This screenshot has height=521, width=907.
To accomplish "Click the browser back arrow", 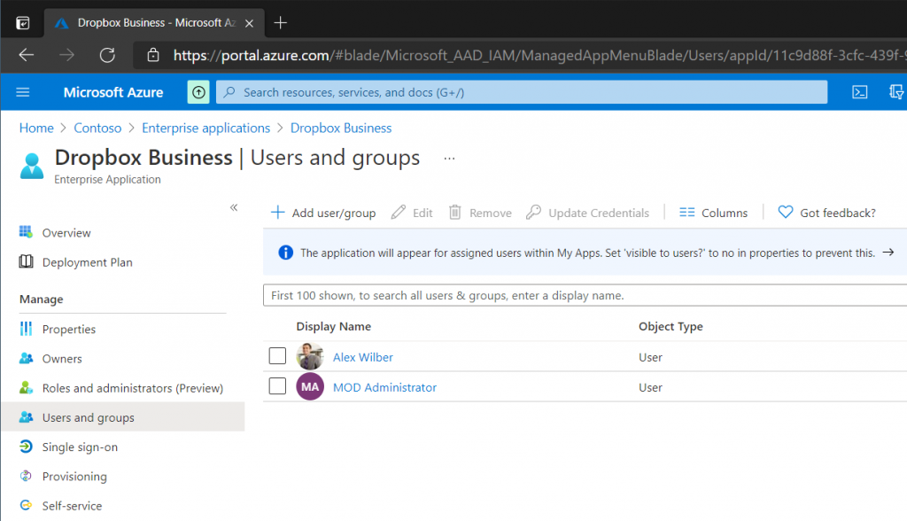I will [x=27, y=55].
